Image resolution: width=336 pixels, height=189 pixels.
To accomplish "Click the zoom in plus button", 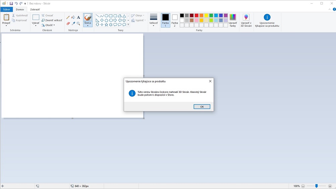I will (330, 186).
